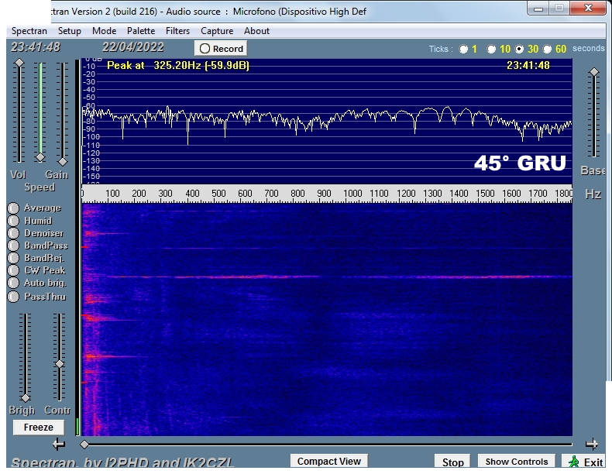Click the date 22/04/2022 display
The width and height of the screenshot is (612, 474).
[x=132, y=47]
